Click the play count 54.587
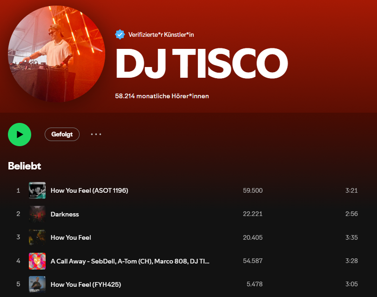The image size is (377, 297). [253, 261]
